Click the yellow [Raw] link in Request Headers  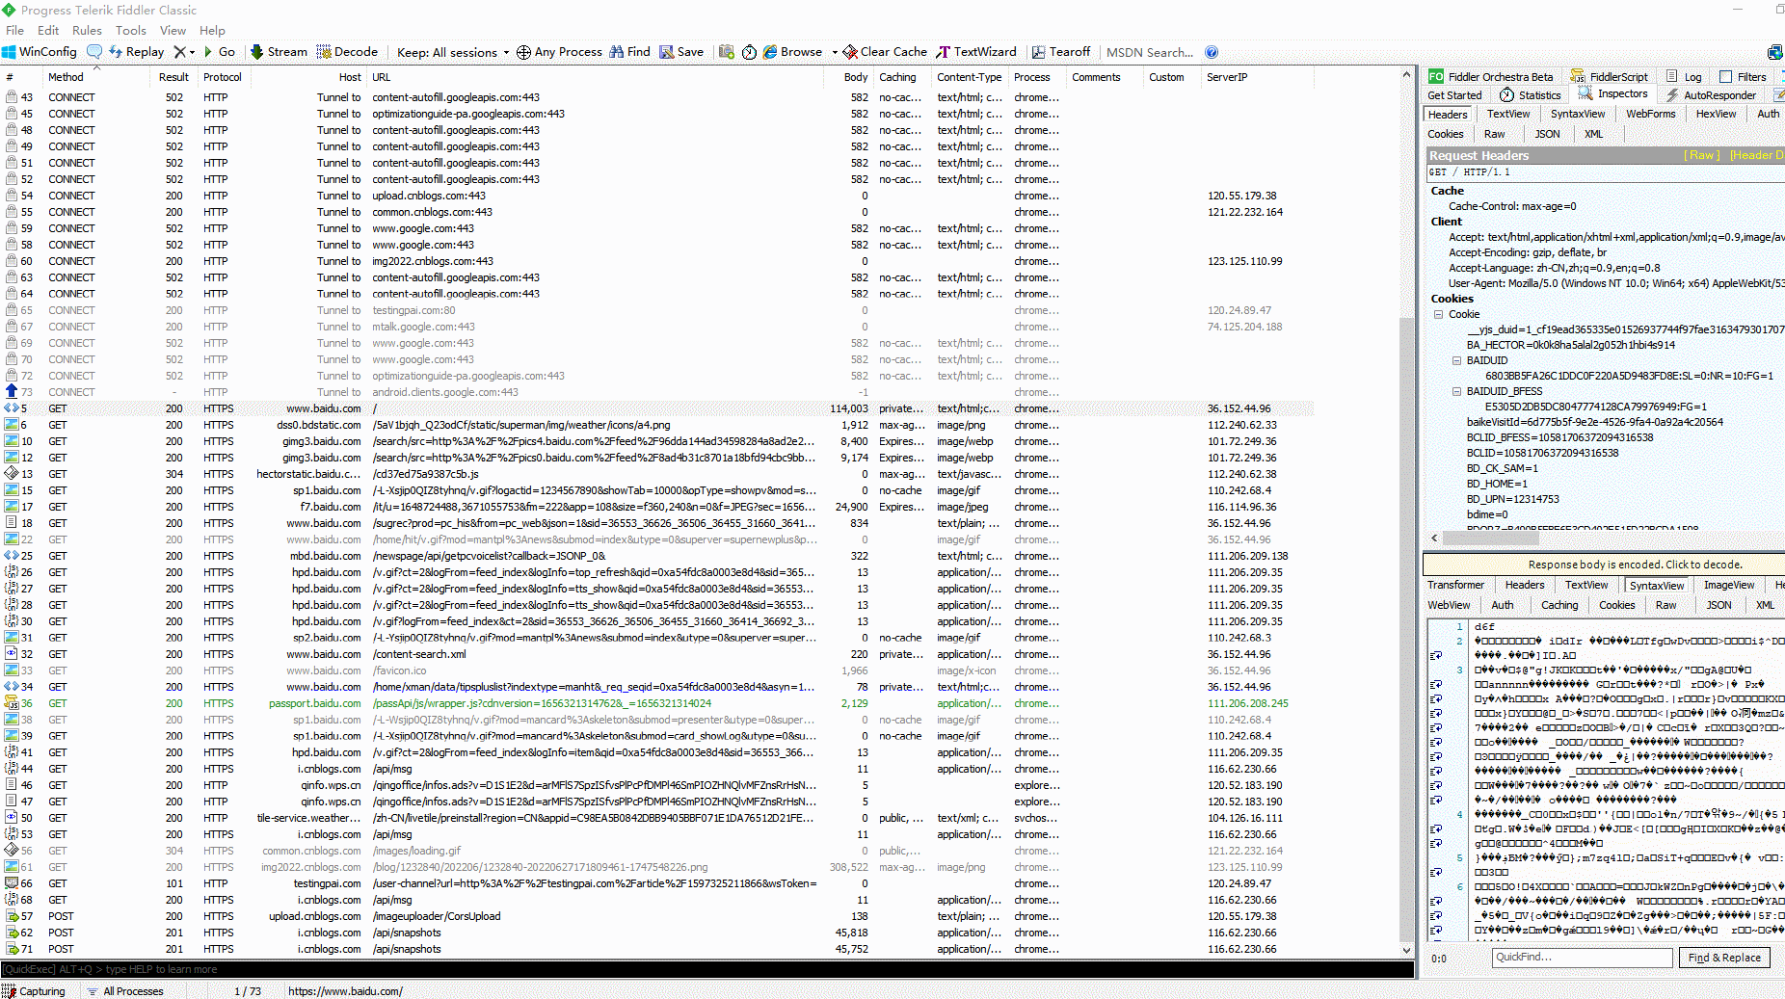coord(1701,155)
